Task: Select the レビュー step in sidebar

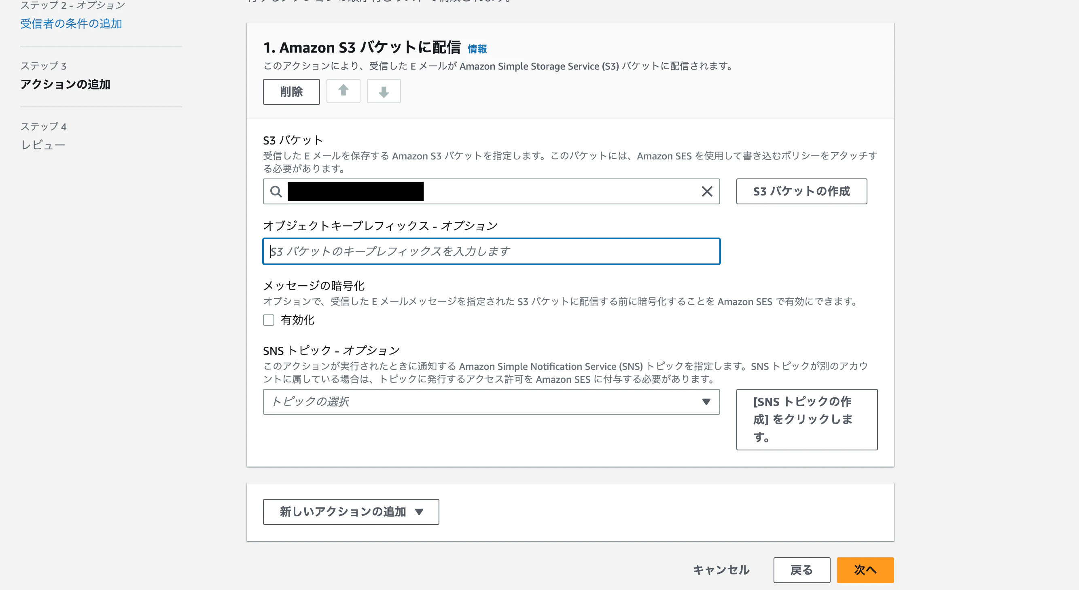Action: click(x=43, y=144)
